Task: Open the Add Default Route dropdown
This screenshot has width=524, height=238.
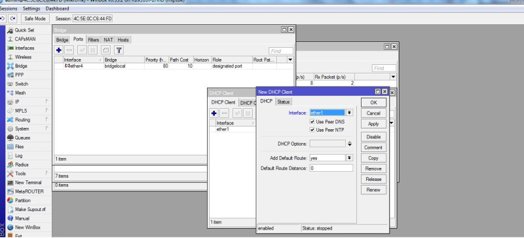Action: coord(349,158)
